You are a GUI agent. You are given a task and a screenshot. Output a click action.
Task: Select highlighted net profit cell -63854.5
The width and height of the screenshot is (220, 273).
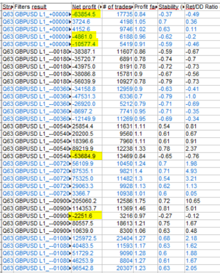click(86, 14)
